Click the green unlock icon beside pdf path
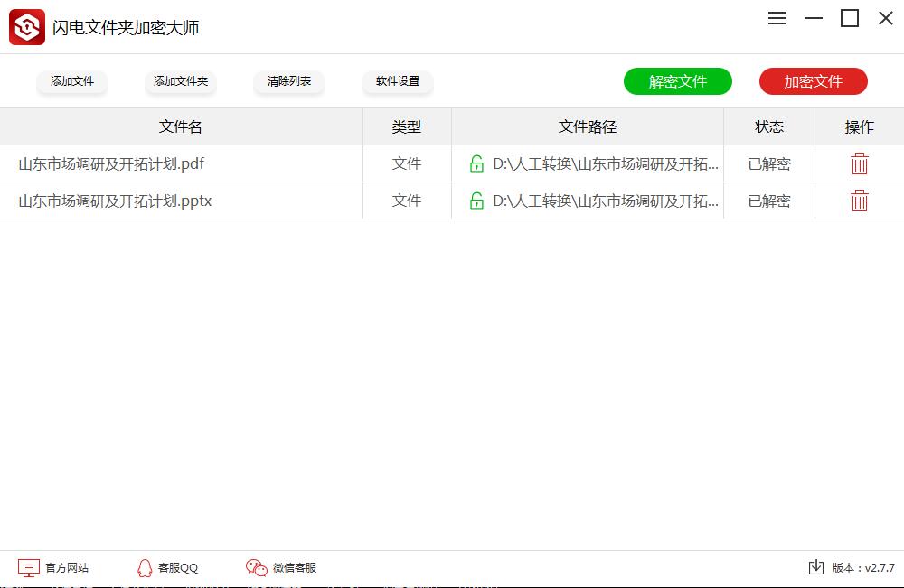Screen dimensions: 904x588 tap(476, 163)
